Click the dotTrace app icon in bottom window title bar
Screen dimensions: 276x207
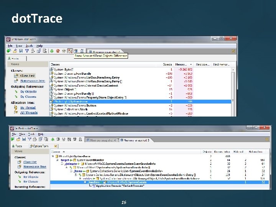12,128
